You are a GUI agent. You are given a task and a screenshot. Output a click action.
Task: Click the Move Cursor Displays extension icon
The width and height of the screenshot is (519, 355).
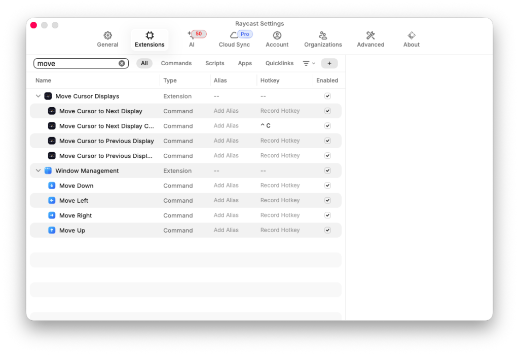(x=48, y=96)
